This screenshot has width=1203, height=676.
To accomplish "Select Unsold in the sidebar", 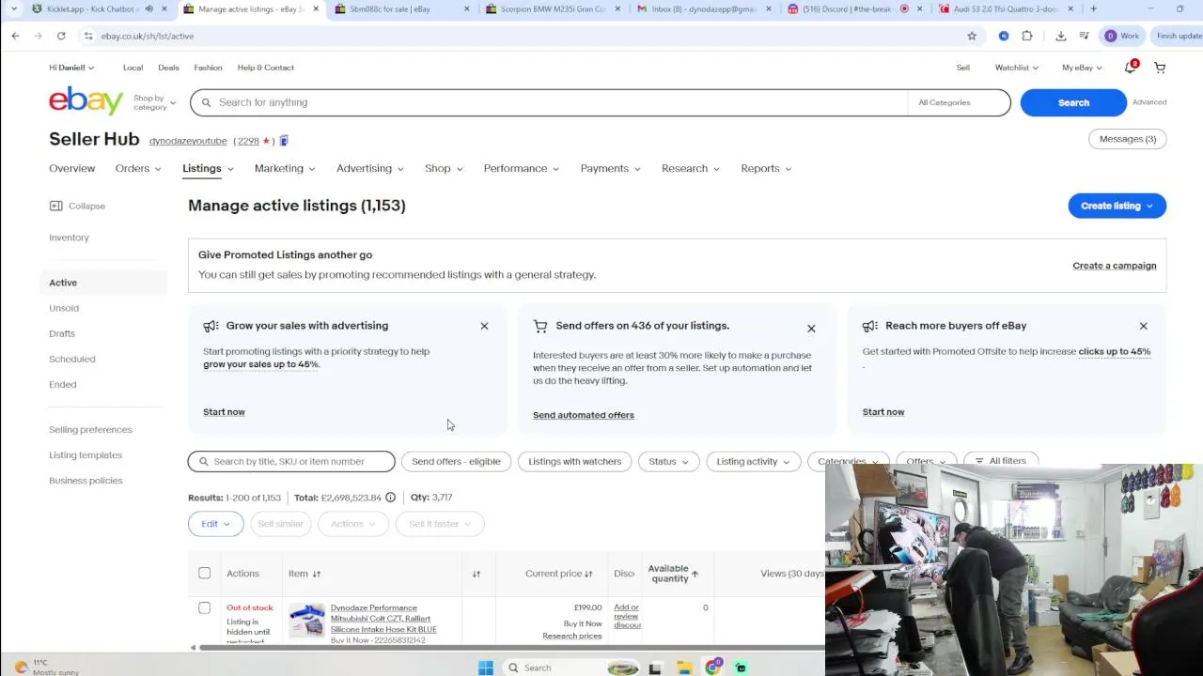I will point(64,308).
